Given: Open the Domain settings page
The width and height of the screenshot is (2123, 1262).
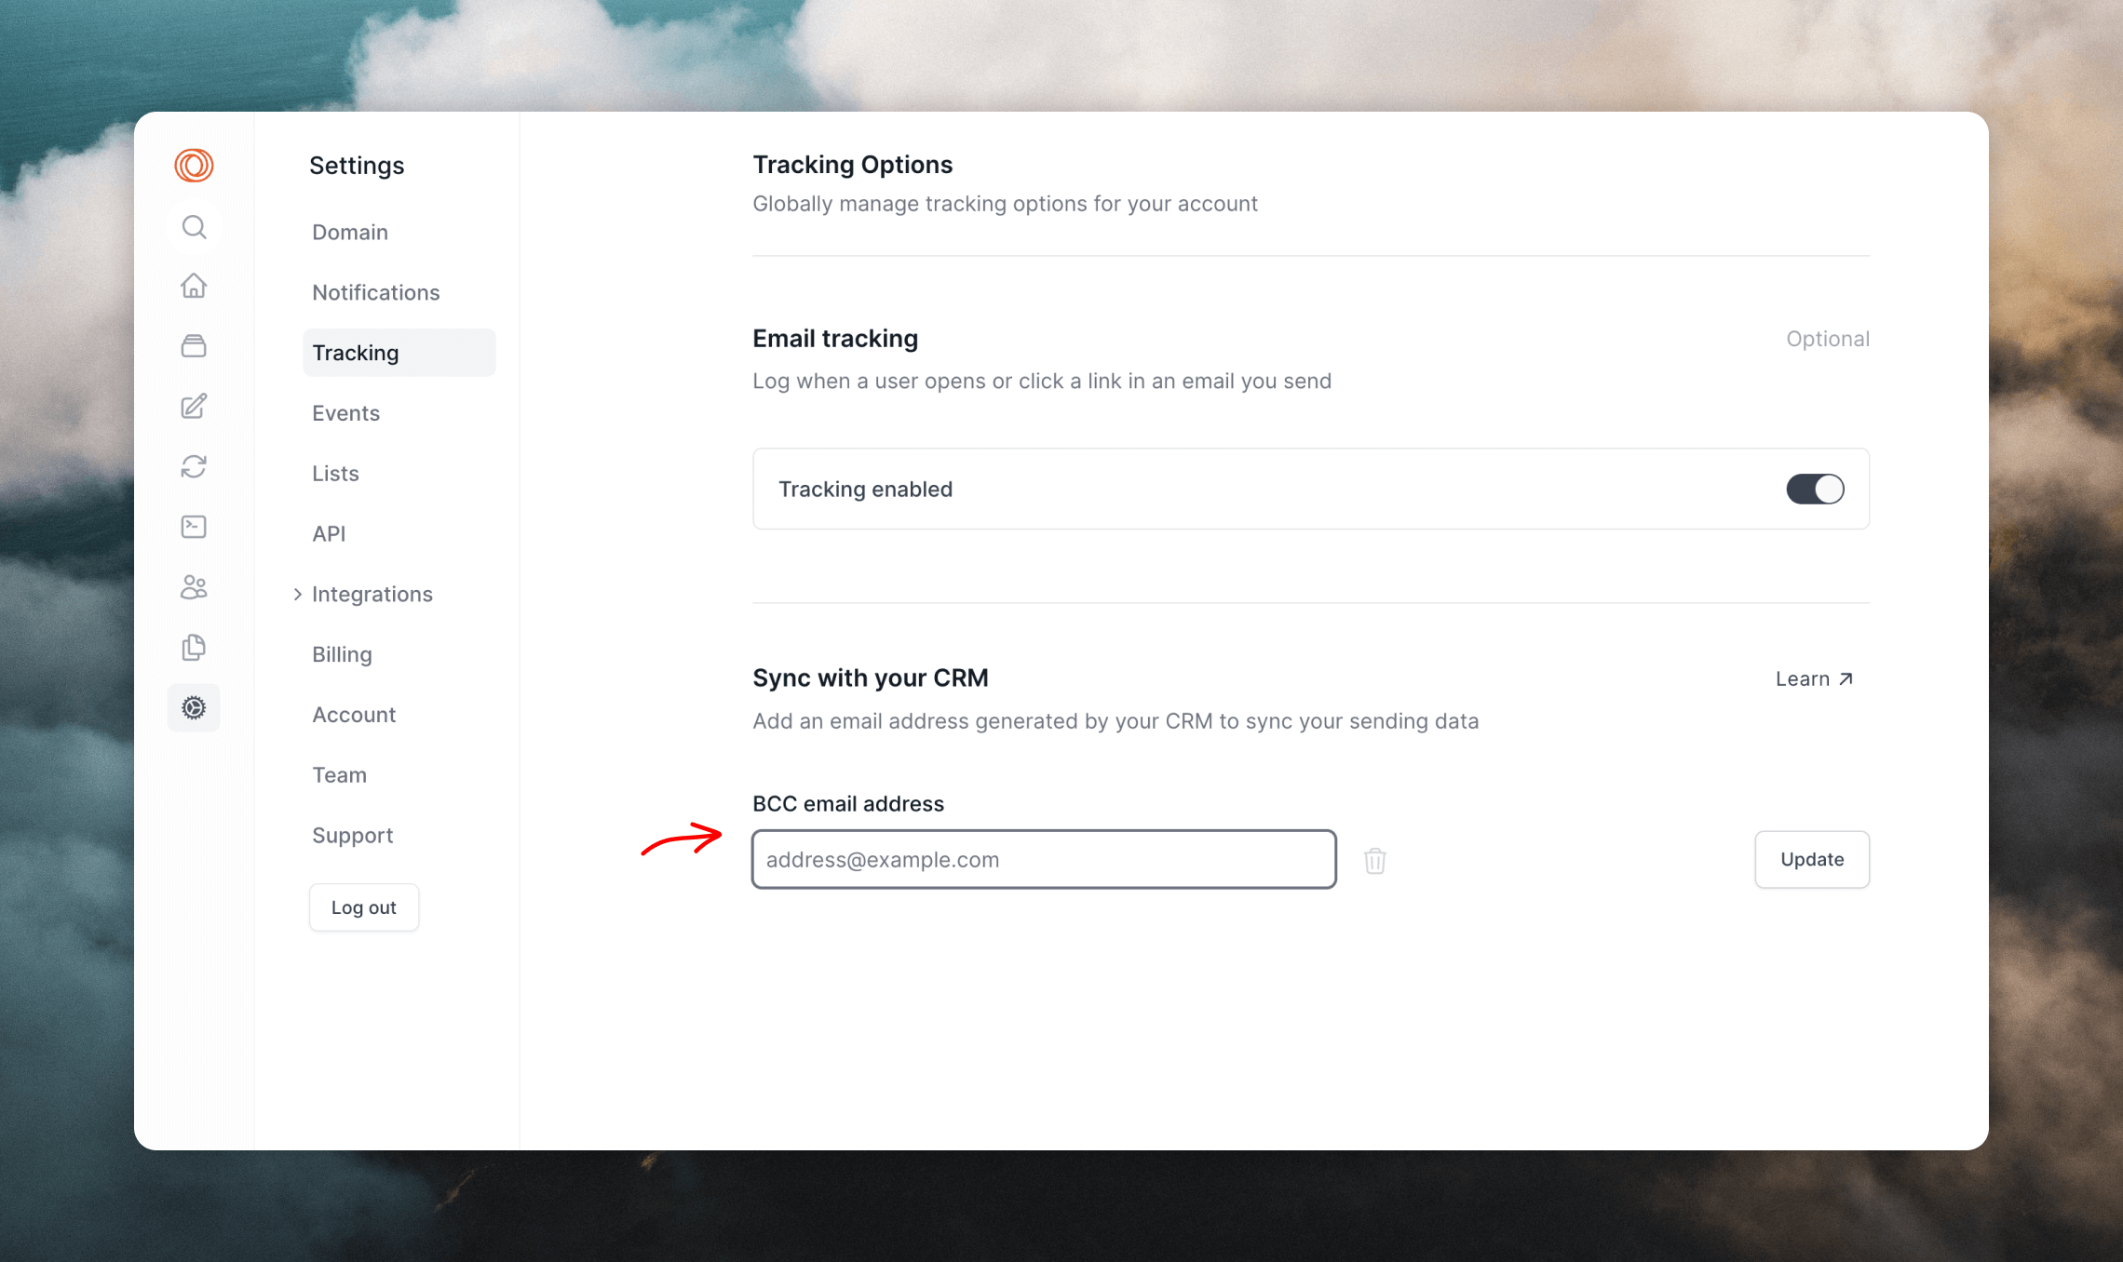Looking at the screenshot, I should pos(350,232).
